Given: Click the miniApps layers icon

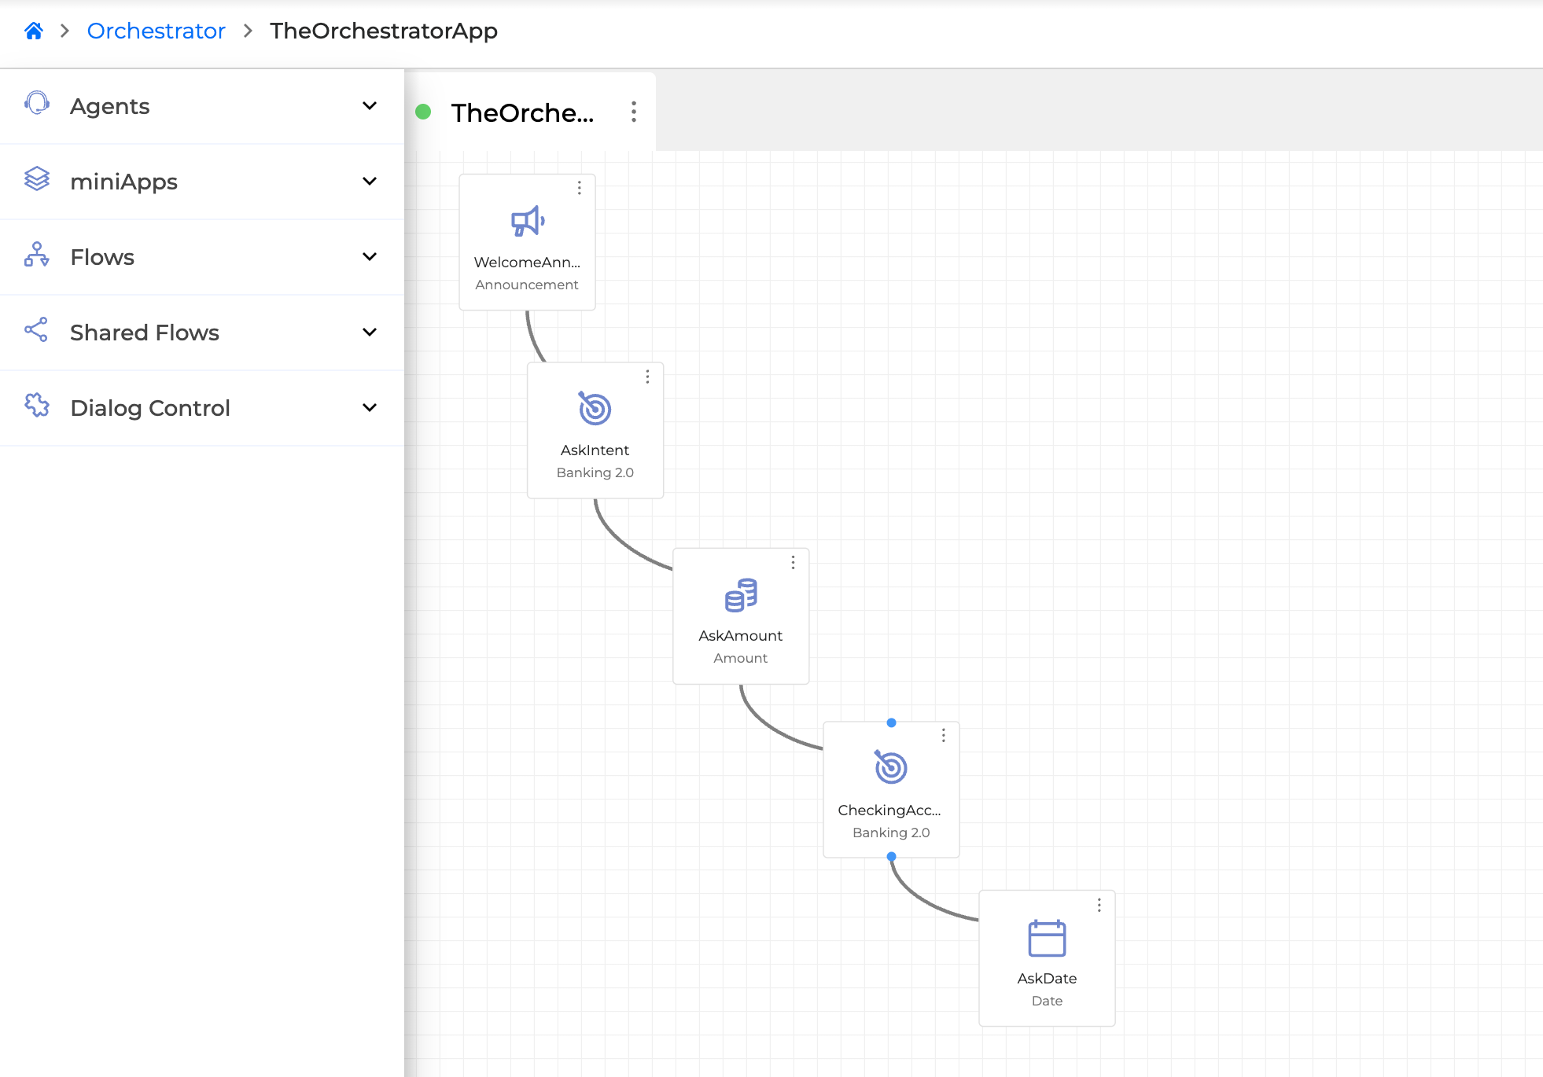Looking at the screenshot, I should point(37,179).
